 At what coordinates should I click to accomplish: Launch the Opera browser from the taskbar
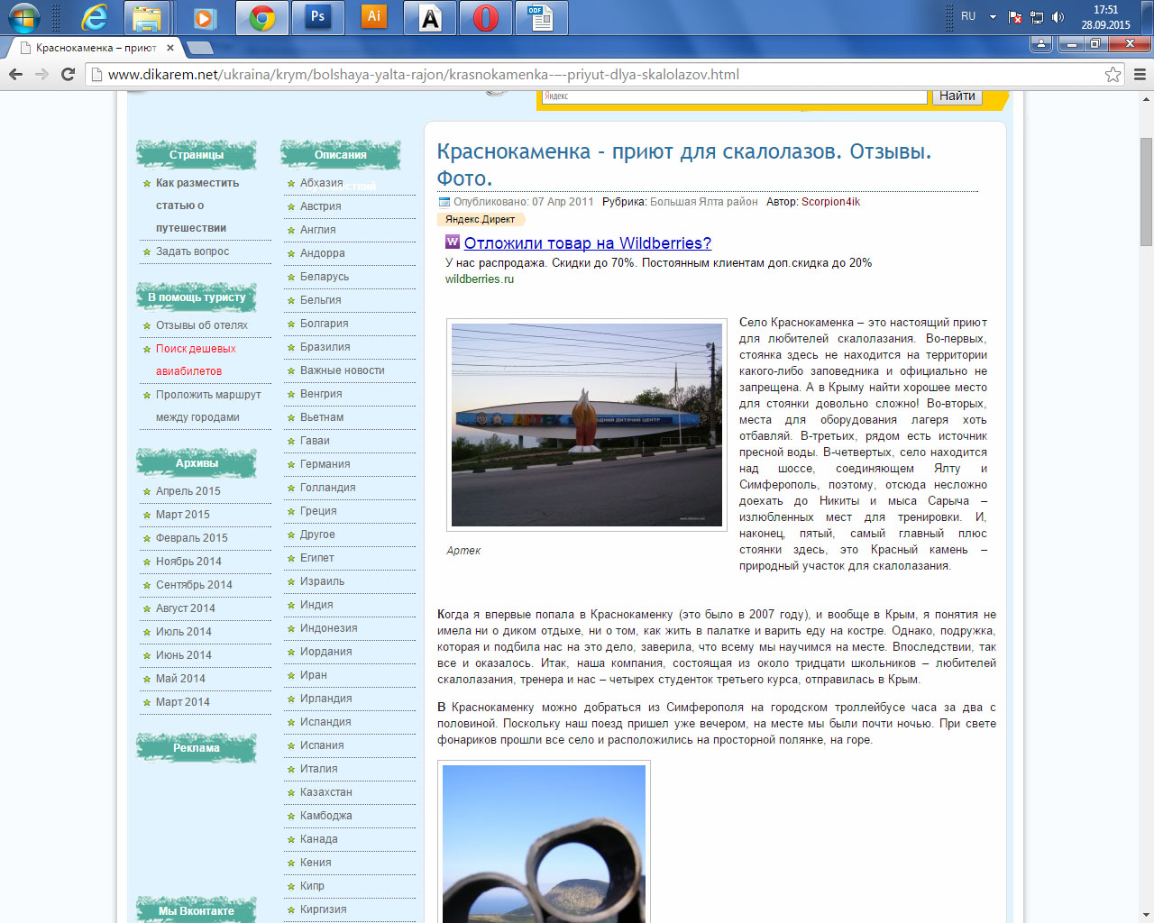[x=486, y=17]
